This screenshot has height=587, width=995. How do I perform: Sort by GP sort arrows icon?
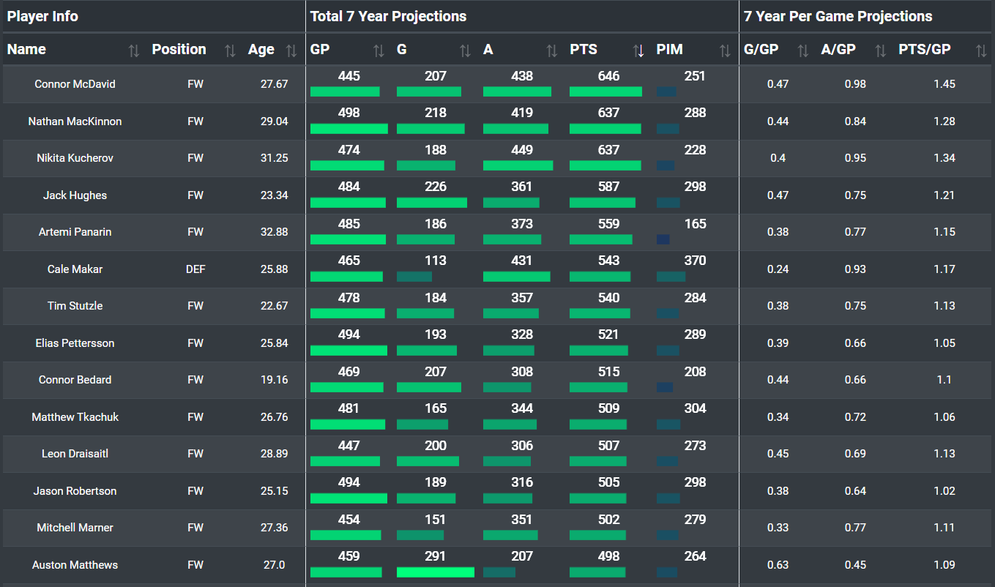tap(379, 51)
